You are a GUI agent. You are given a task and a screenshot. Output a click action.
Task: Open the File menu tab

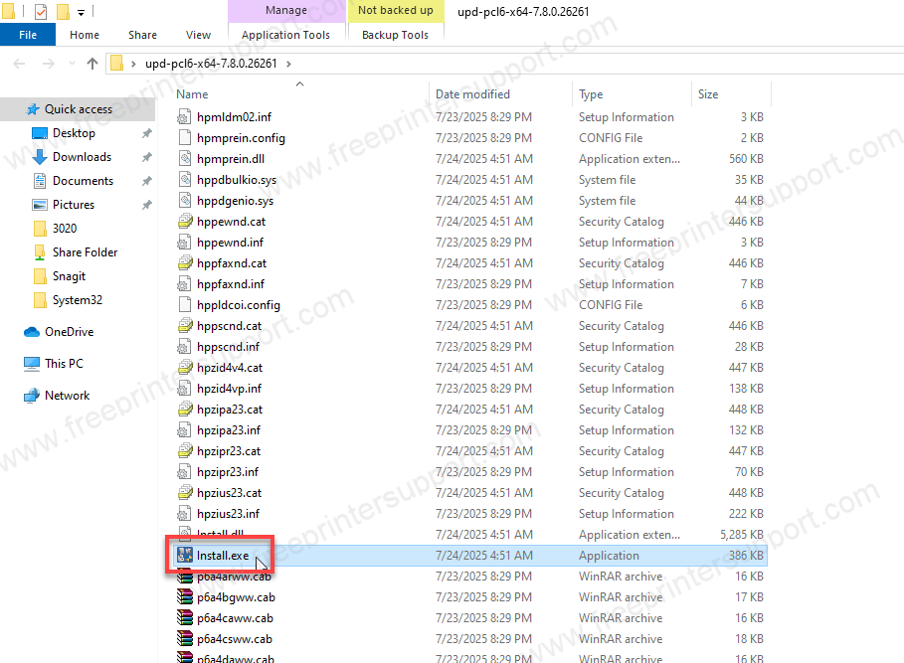click(x=28, y=35)
